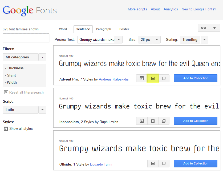Click the font search input field

click(x=26, y=38)
